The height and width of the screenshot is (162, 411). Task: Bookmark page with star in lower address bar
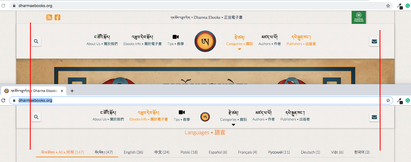(x=388, y=100)
